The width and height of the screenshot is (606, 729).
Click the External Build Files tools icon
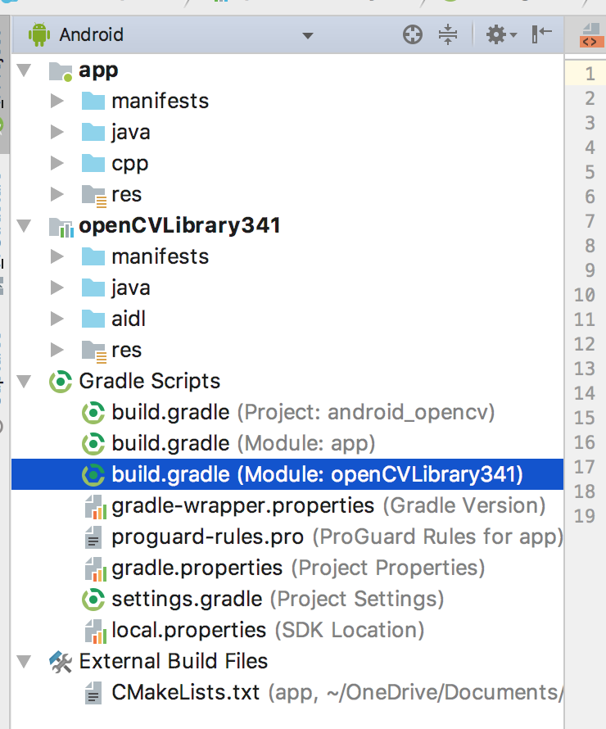pos(61,662)
